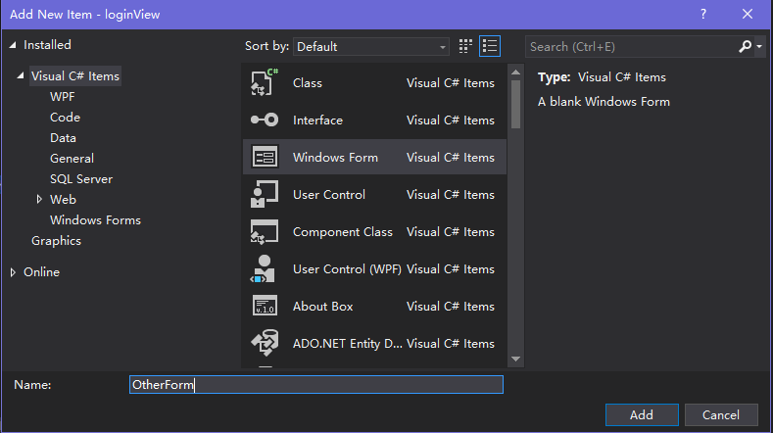The height and width of the screenshot is (433, 773).
Task: Select the Graphics category
Action: [56, 241]
